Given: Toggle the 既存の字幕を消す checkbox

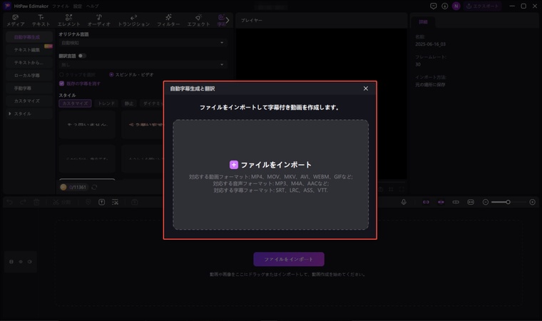Looking at the screenshot, I should pos(61,83).
